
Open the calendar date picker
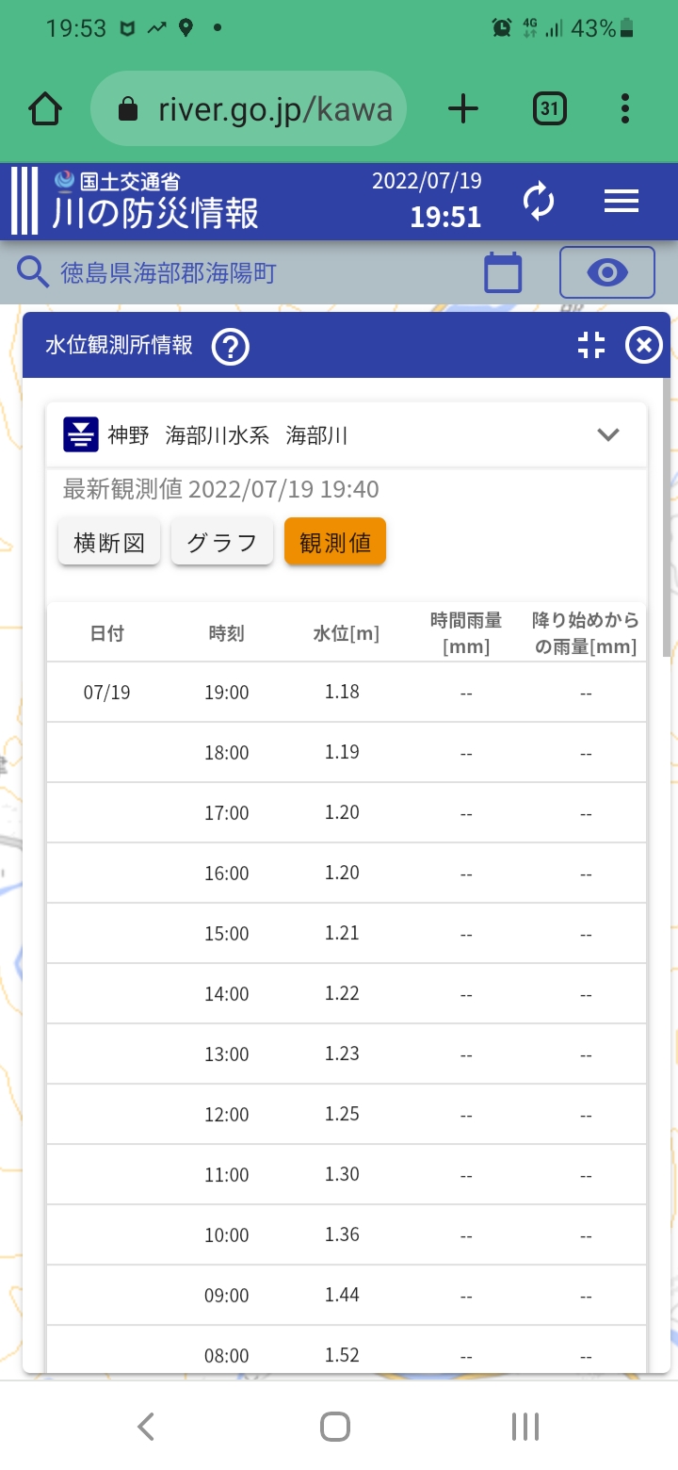pyautogui.click(x=503, y=273)
